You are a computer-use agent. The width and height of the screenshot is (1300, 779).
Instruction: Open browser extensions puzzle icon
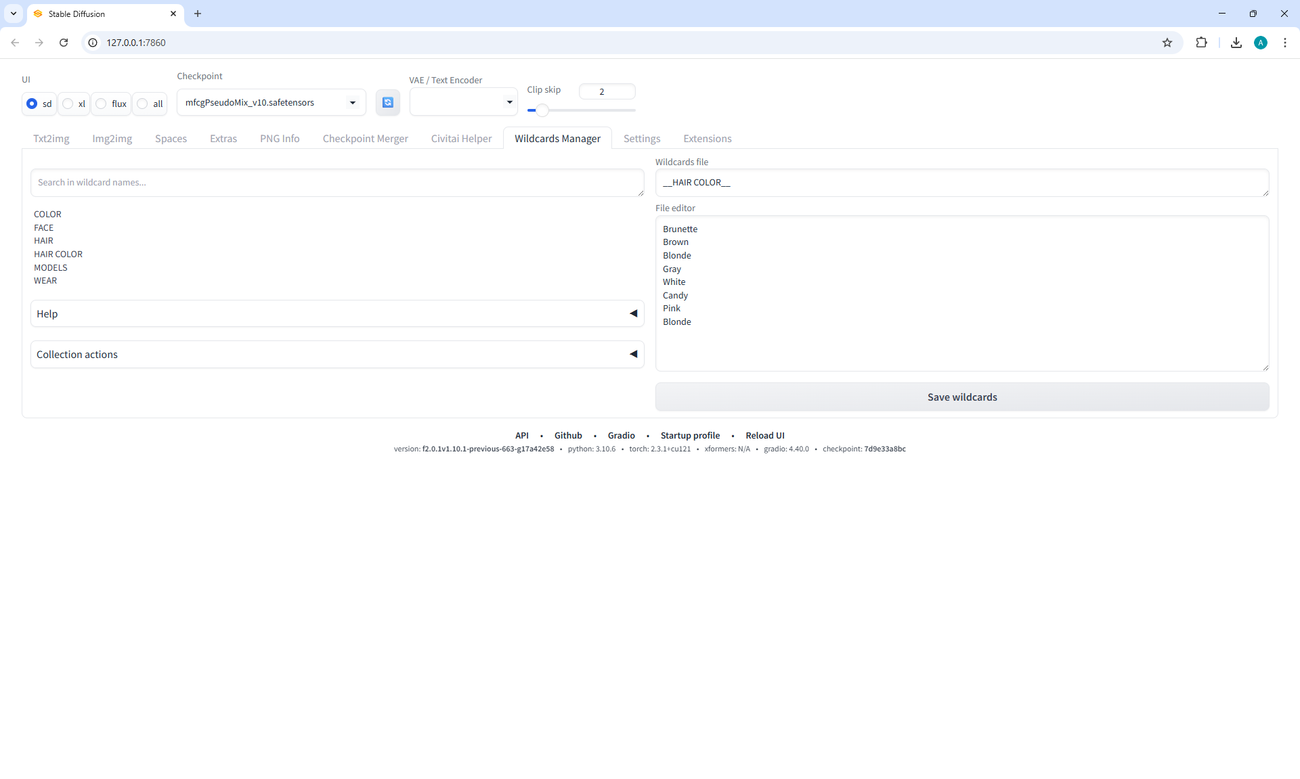tap(1201, 43)
